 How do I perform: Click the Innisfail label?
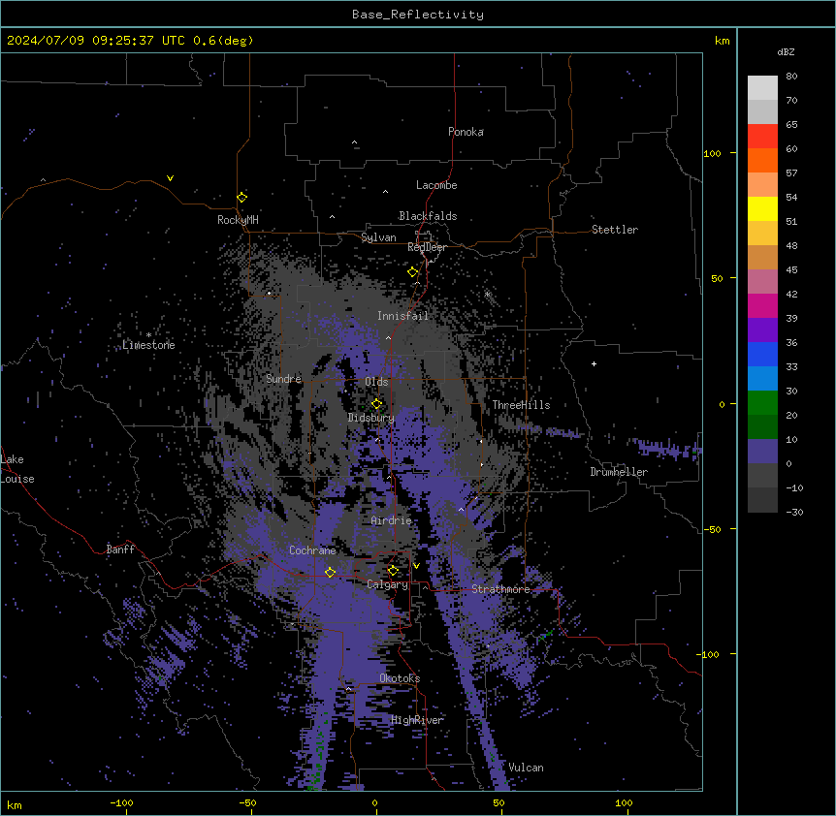click(402, 316)
